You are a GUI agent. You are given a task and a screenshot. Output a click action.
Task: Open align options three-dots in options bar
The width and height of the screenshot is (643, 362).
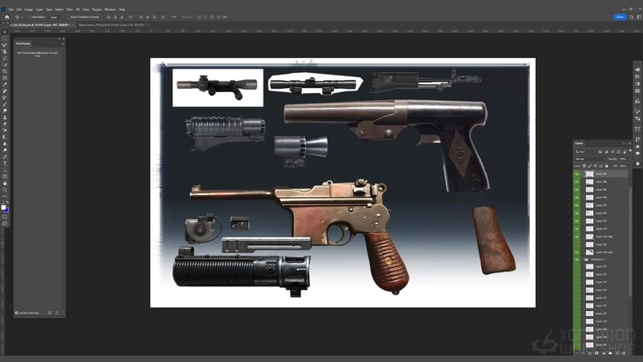click(174, 17)
